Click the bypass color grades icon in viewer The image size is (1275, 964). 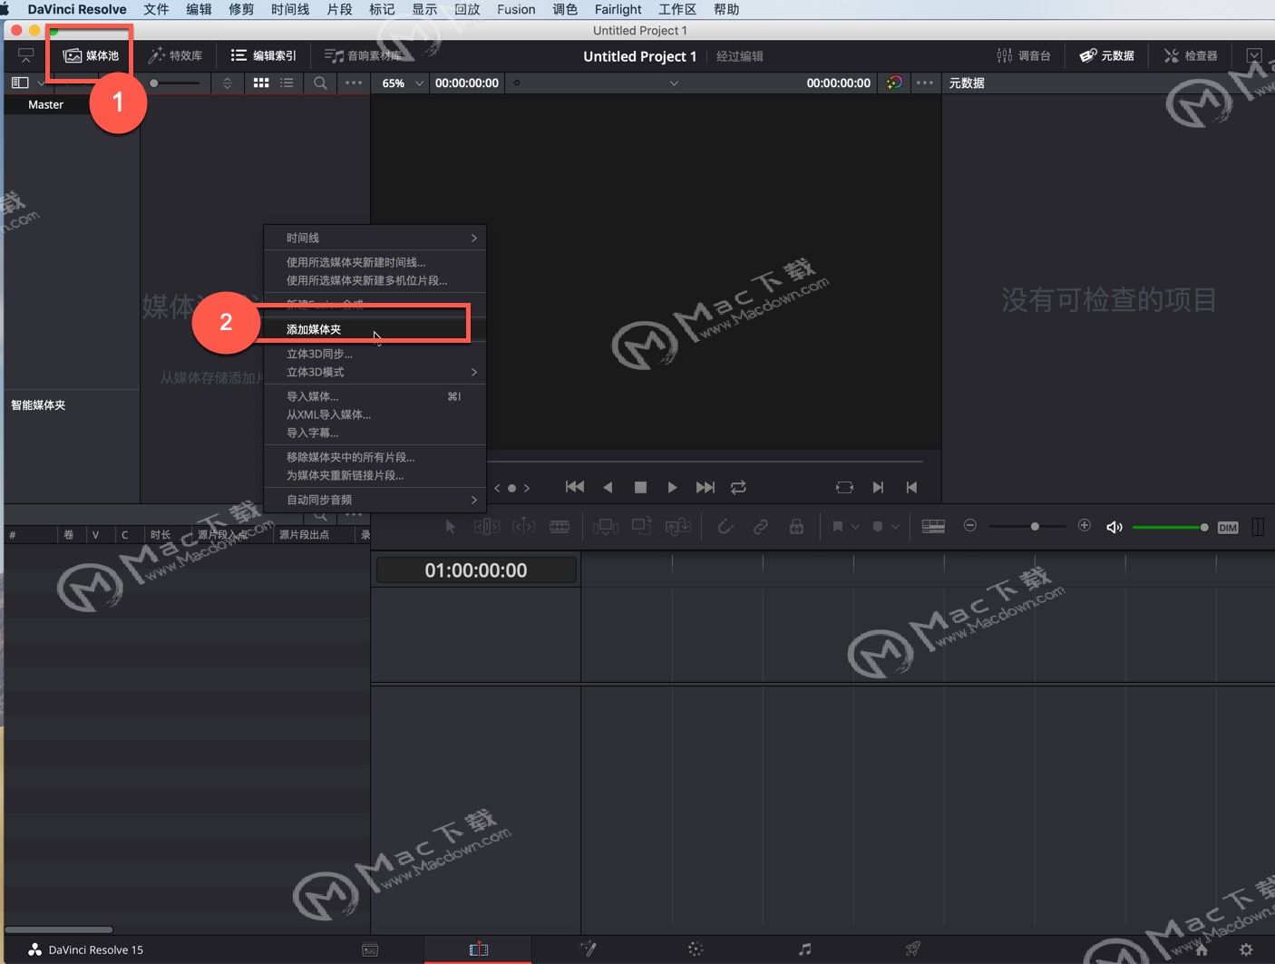pos(894,83)
